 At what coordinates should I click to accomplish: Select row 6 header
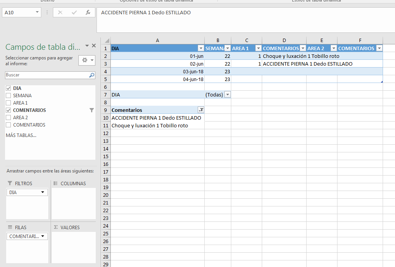pyautogui.click(x=105, y=87)
